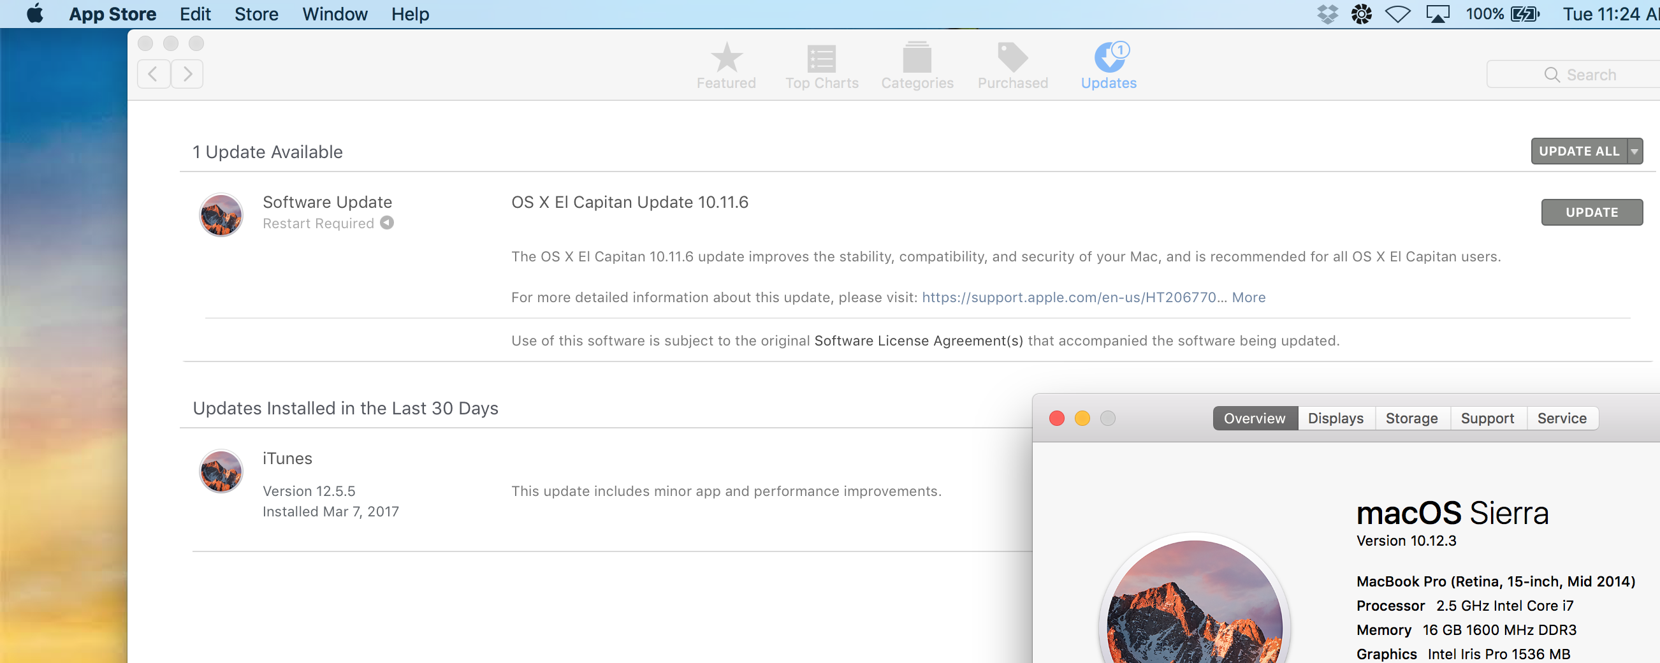Click the Software Update El Capitan icon
The width and height of the screenshot is (1660, 663).
pyautogui.click(x=221, y=215)
